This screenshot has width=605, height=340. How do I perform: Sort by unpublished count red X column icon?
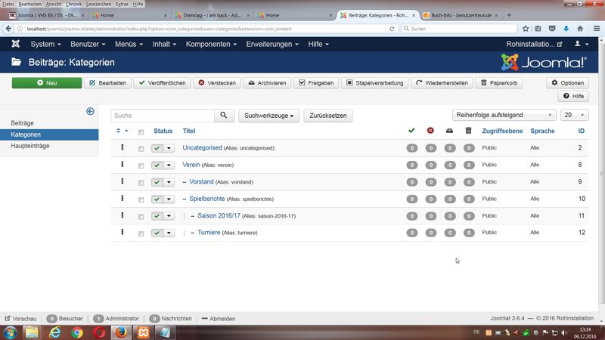pyautogui.click(x=430, y=131)
